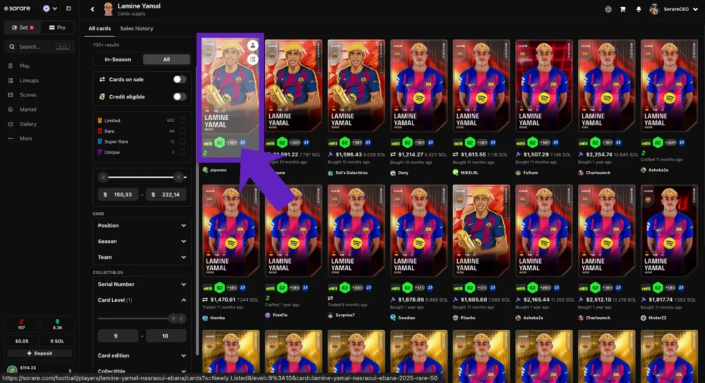Open the card owned by MisterZZ
This screenshot has height=383, width=705.
click(669, 231)
